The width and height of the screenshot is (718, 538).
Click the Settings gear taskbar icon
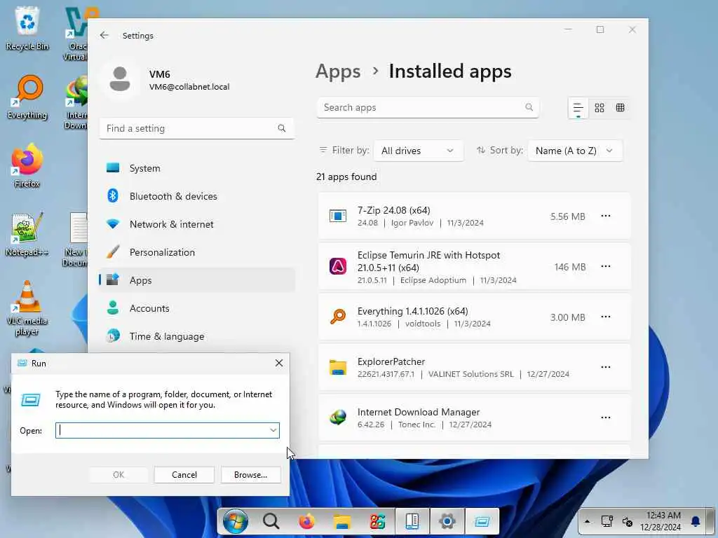click(447, 521)
